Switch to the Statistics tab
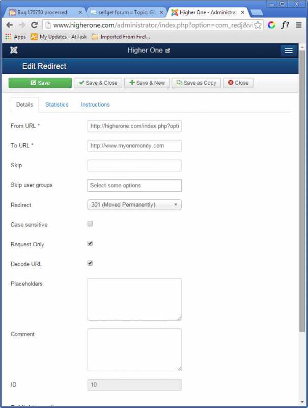 click(57, 105)
